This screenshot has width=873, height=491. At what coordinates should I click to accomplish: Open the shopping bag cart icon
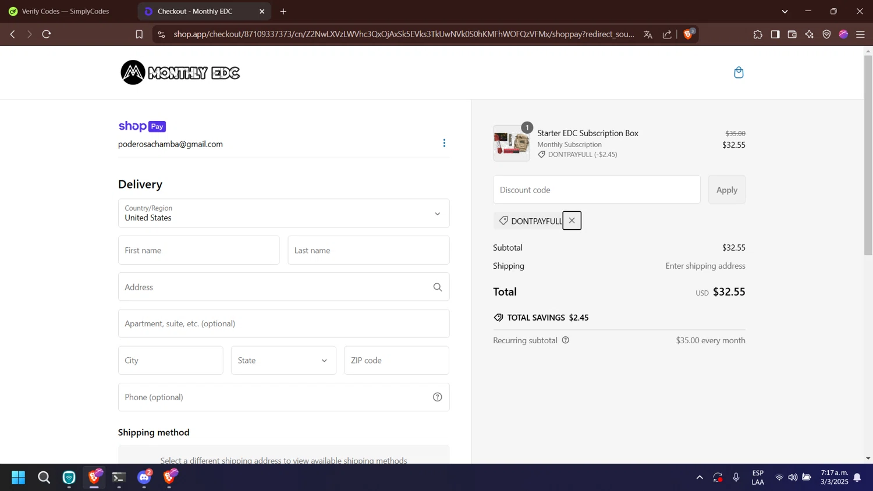(x=739, y=73)
